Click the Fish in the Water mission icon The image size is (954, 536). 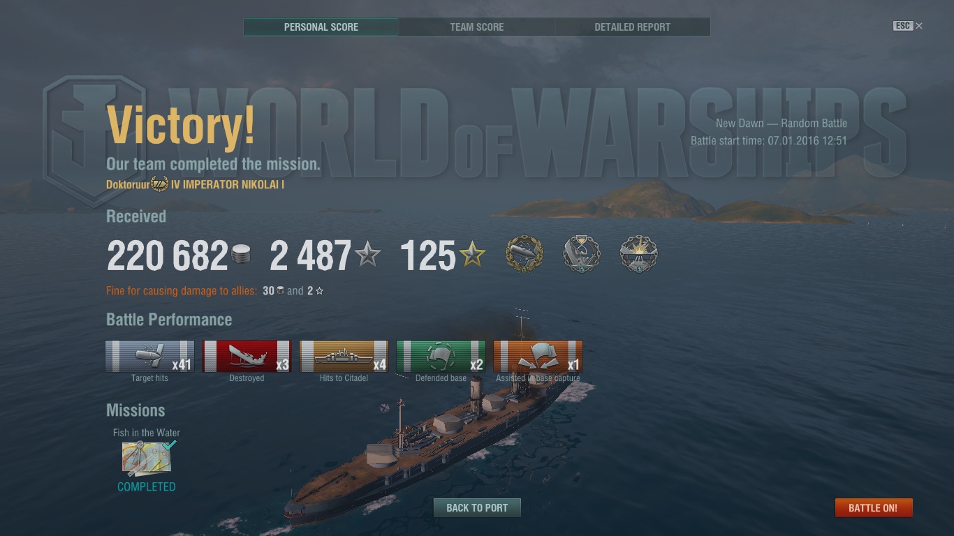[x=147, y=458]
